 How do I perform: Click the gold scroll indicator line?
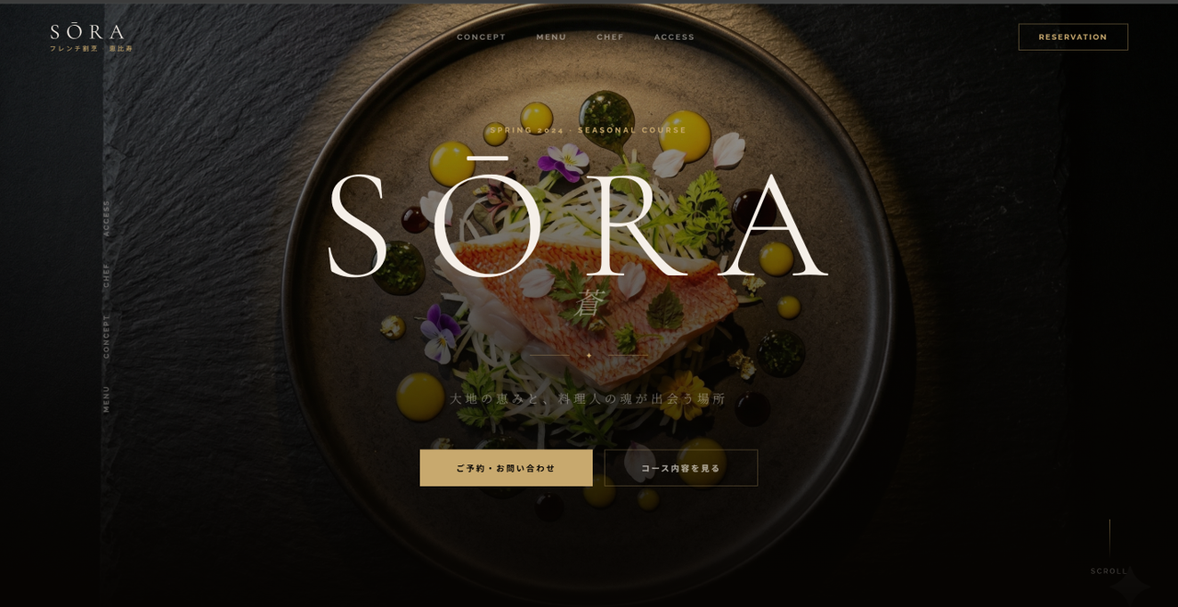[x=1109, y=540]
